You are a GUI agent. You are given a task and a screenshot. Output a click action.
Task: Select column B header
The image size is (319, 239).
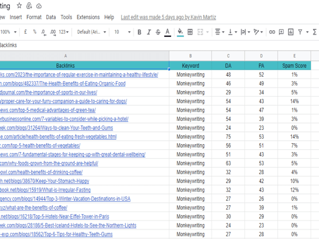coord(191,56)
